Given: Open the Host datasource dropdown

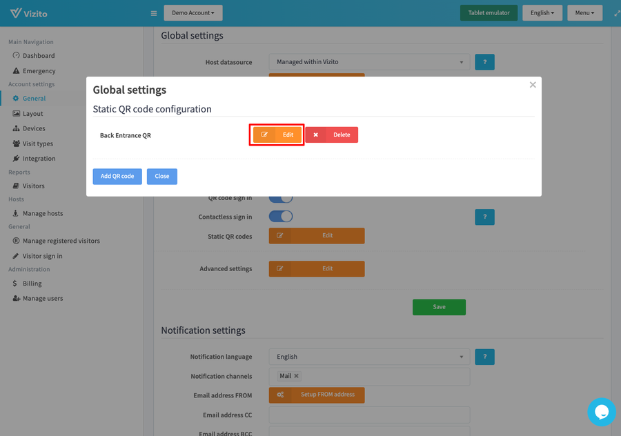Looking at the screenshot, I should point(369,62).
